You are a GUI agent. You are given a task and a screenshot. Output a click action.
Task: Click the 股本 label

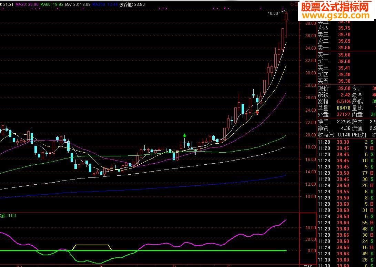[357, 122]
